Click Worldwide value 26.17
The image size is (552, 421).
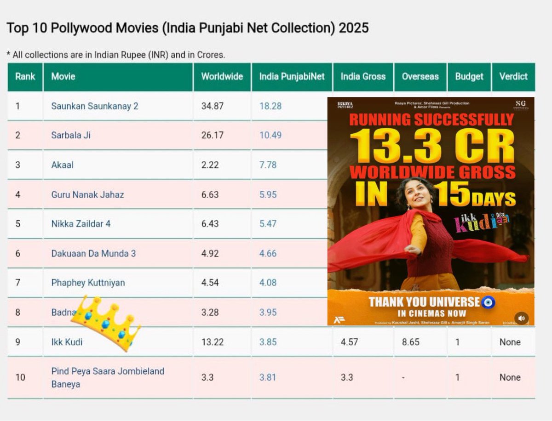pos(213,136)
